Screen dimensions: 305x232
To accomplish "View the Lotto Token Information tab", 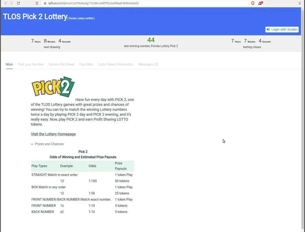I will 116,64.
